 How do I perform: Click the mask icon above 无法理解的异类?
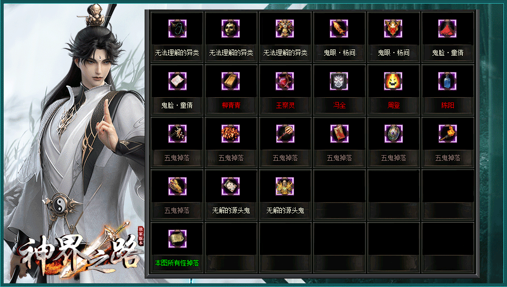(230, 28)
